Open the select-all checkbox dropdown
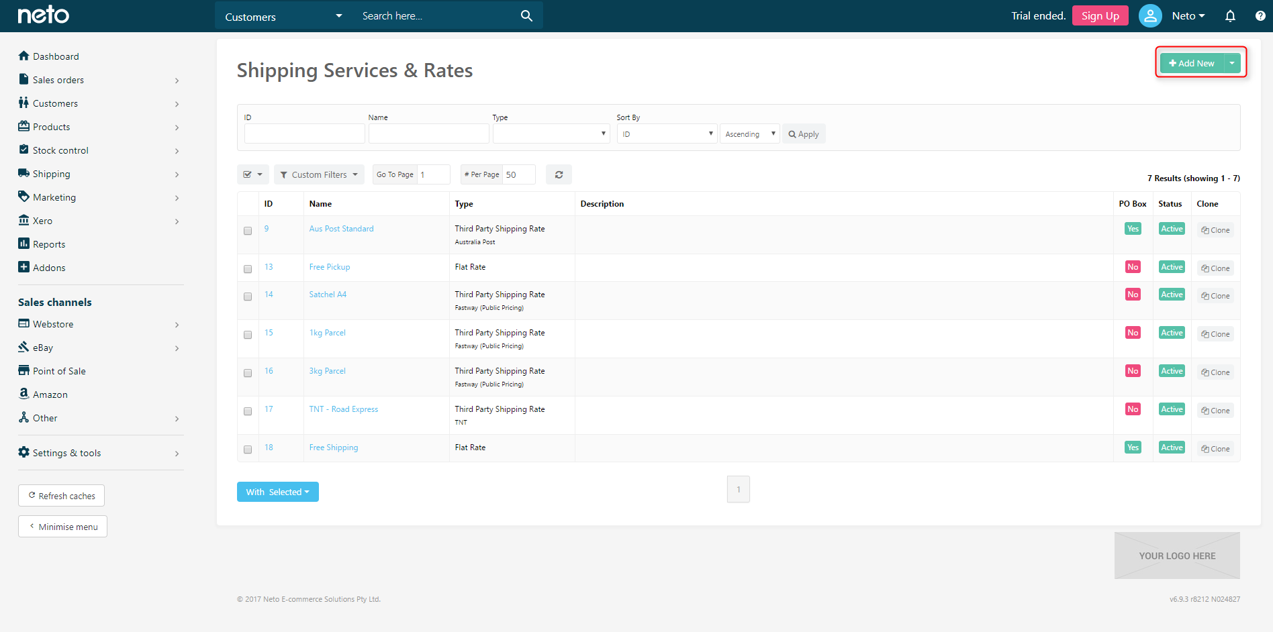 coord(253,174)
